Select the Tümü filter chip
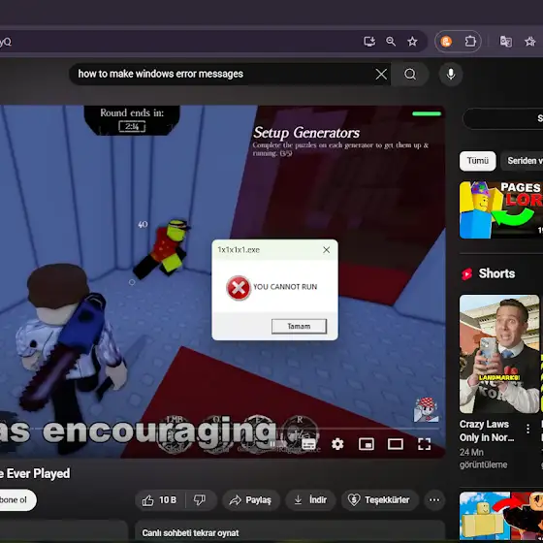 click(x=477, y=161)
